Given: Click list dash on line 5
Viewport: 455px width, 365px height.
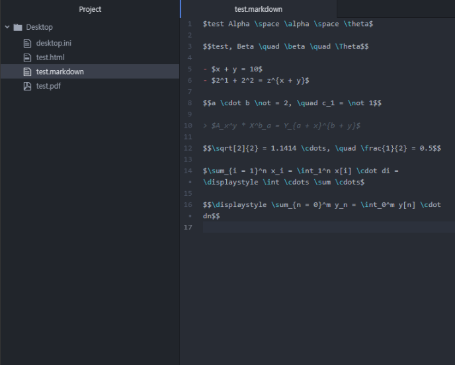Looking at the screenshot, I should pyautogui.click(x=205, y=69).
